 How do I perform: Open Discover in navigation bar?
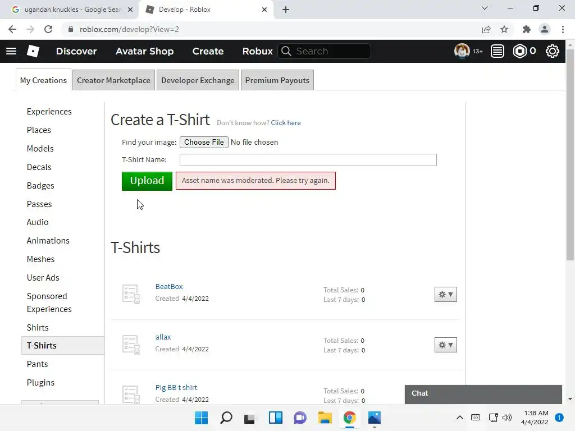[x=76, y=51]
